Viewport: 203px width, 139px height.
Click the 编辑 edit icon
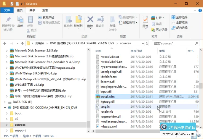tap(153, 24)
